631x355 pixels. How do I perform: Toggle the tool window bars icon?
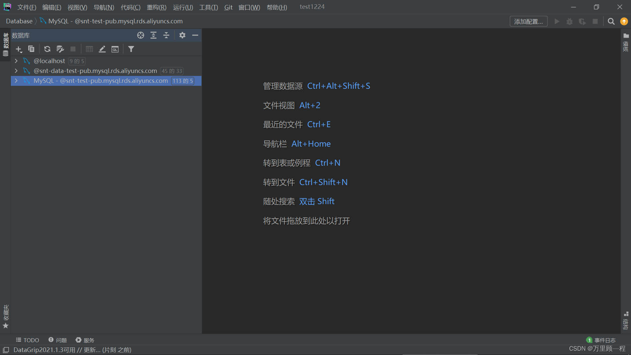[6, 350]
